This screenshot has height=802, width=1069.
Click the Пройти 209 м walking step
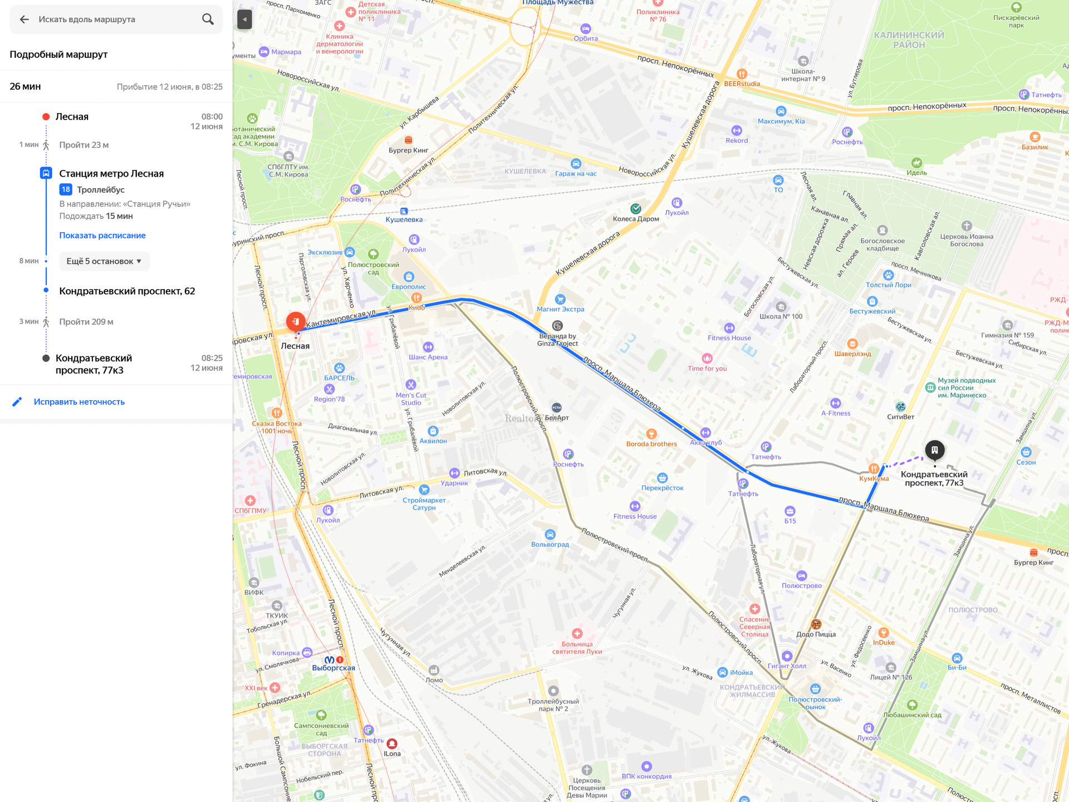[86, 321]
